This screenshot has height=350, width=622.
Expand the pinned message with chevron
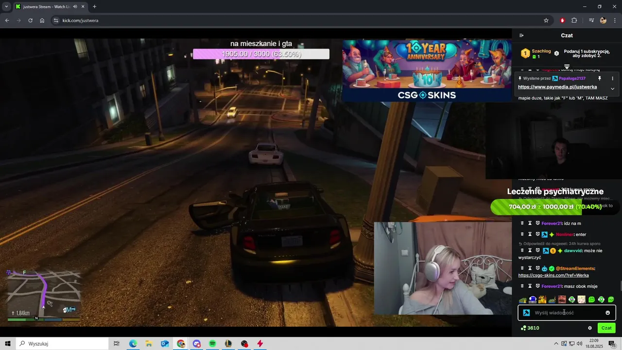click(612, 88)
